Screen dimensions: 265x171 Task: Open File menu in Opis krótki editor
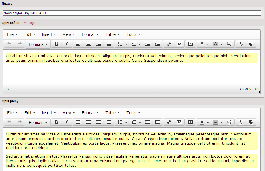coord(12,34)
